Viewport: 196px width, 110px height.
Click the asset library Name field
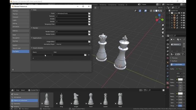point(42,55)
